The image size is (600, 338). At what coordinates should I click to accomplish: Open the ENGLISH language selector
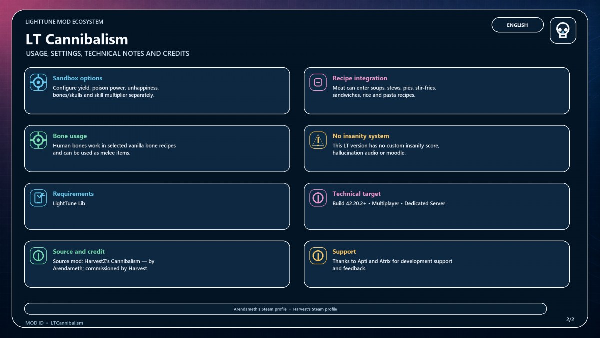tap(517, 25)
